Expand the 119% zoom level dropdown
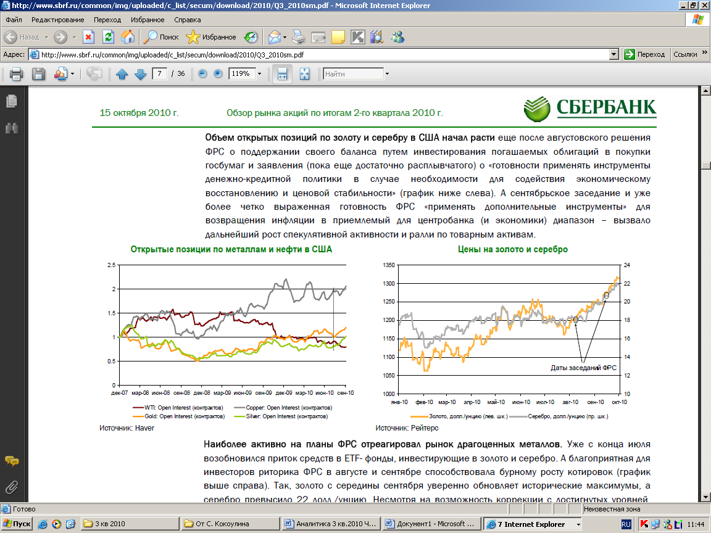The height and width of the screenshot is (533, 711). (x=259, y=74)
